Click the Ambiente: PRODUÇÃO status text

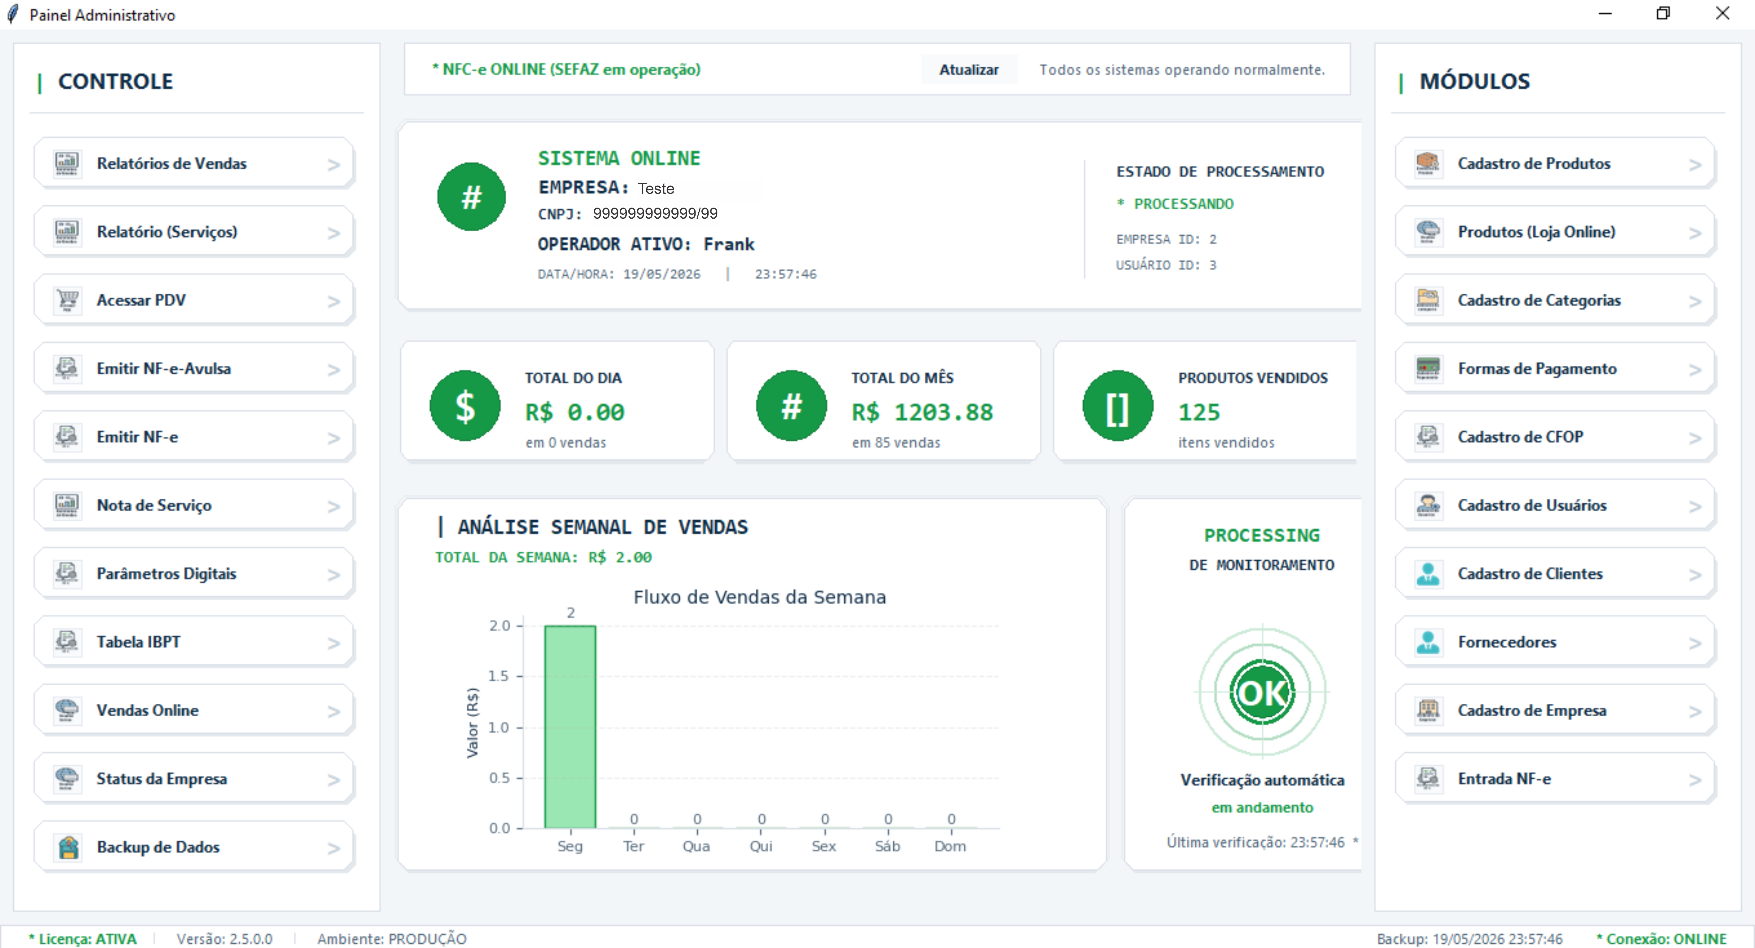pos(392,938)
